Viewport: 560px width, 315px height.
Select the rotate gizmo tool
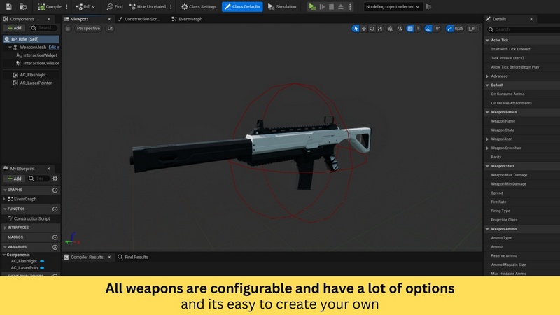pyautogui.click(x=372, y=29)
